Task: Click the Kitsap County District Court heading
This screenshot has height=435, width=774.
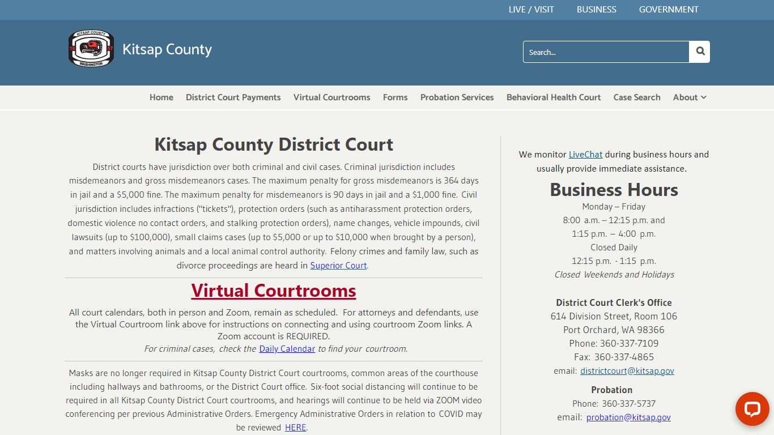Action: [274, 144]
